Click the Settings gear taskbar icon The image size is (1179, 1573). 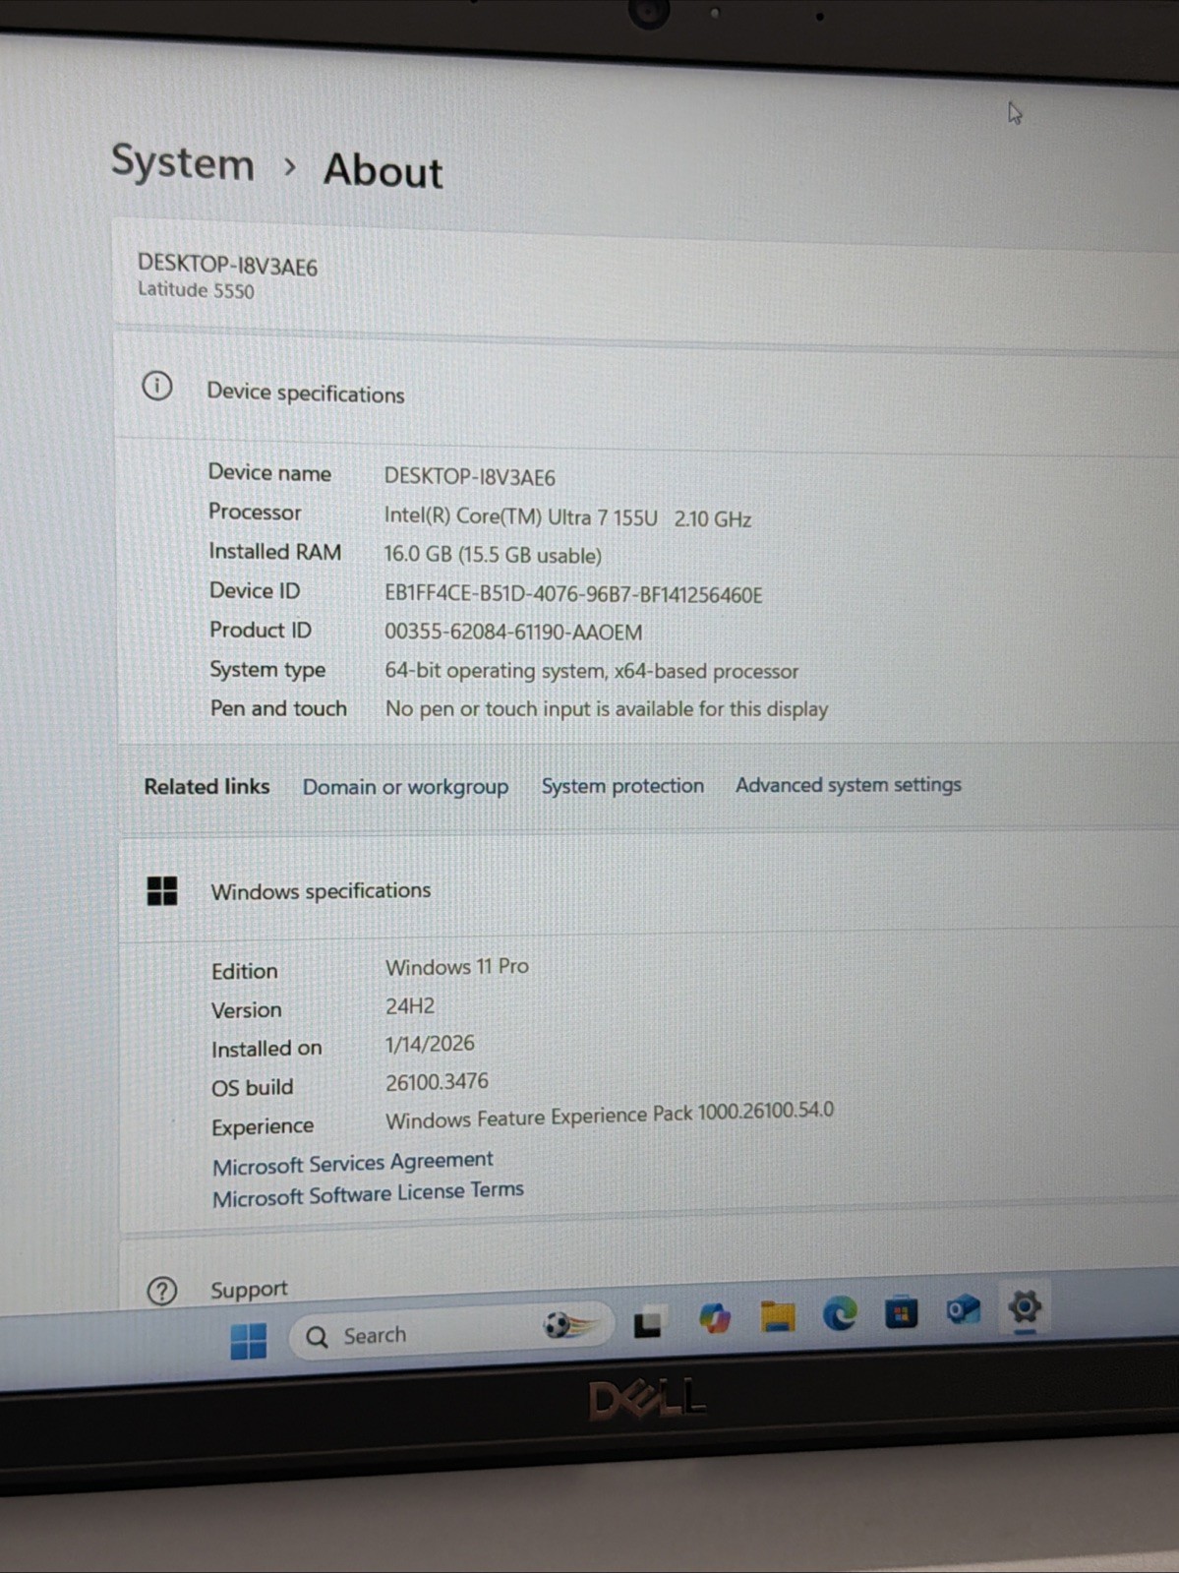click(1025, 1306)
